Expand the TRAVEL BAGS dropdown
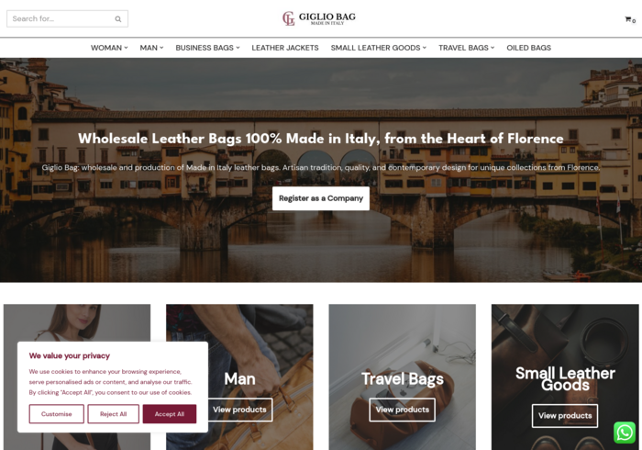Viewport: 642px width, 450px height. 466,48
